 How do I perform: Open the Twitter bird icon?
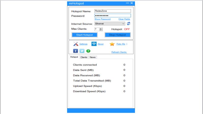tap(82, 51)
